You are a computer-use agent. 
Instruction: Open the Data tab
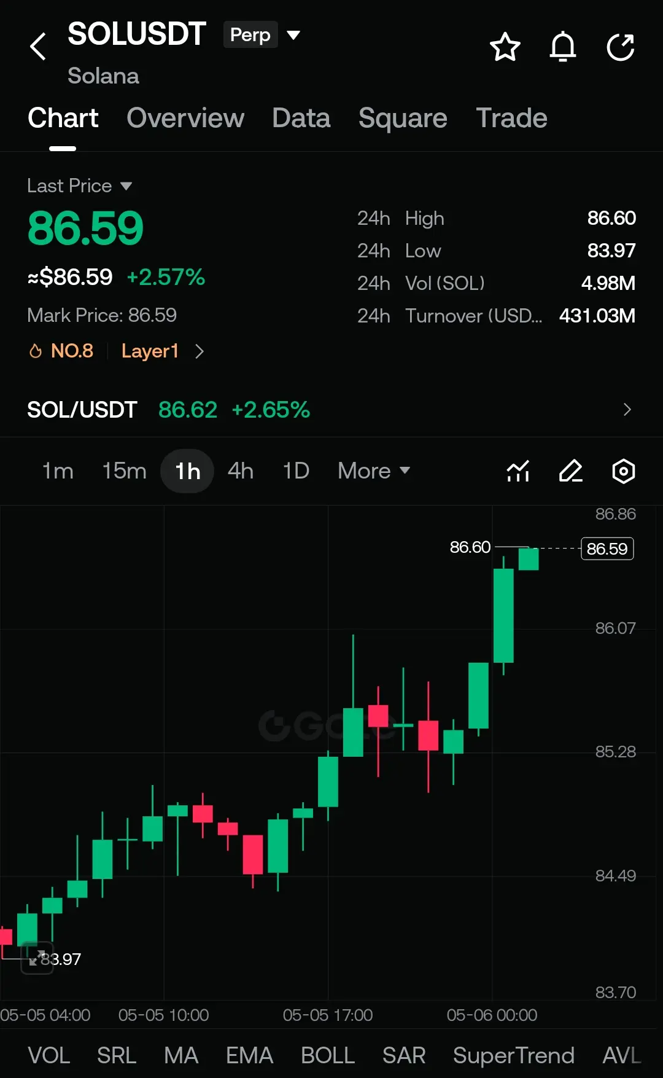[301, 118]
